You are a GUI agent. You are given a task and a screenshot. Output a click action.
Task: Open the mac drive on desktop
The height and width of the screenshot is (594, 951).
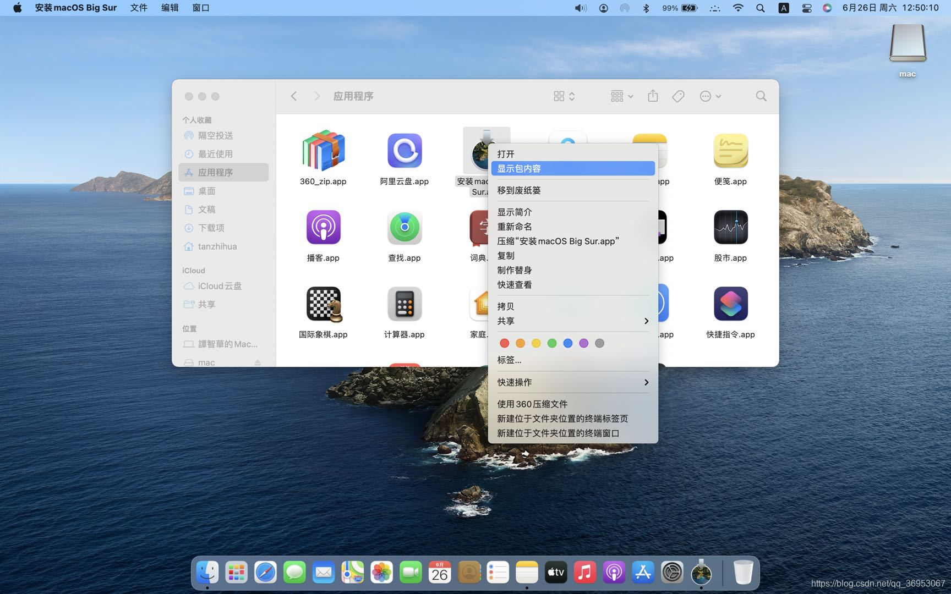click(908, 44)
